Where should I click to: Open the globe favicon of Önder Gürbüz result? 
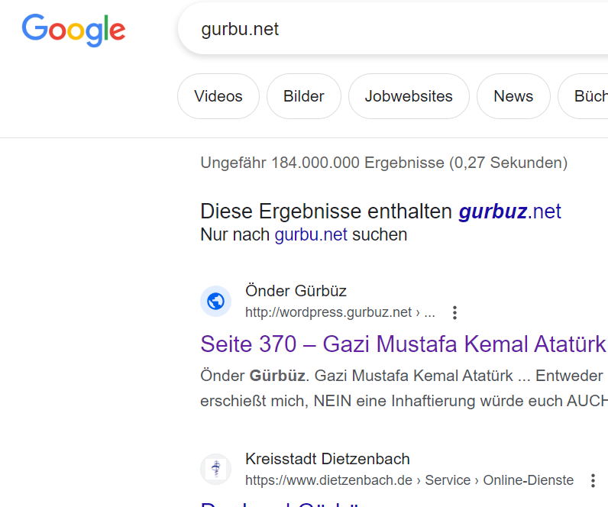(215, 301)
